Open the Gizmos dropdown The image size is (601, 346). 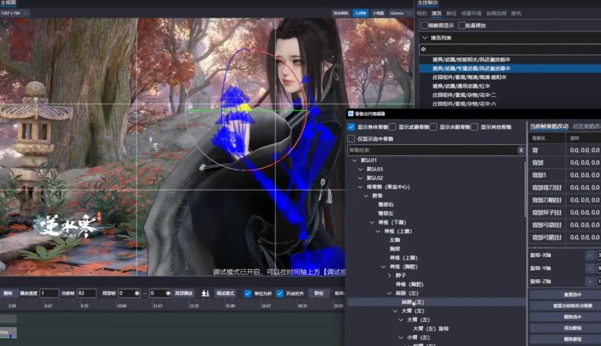coord(400,13)
